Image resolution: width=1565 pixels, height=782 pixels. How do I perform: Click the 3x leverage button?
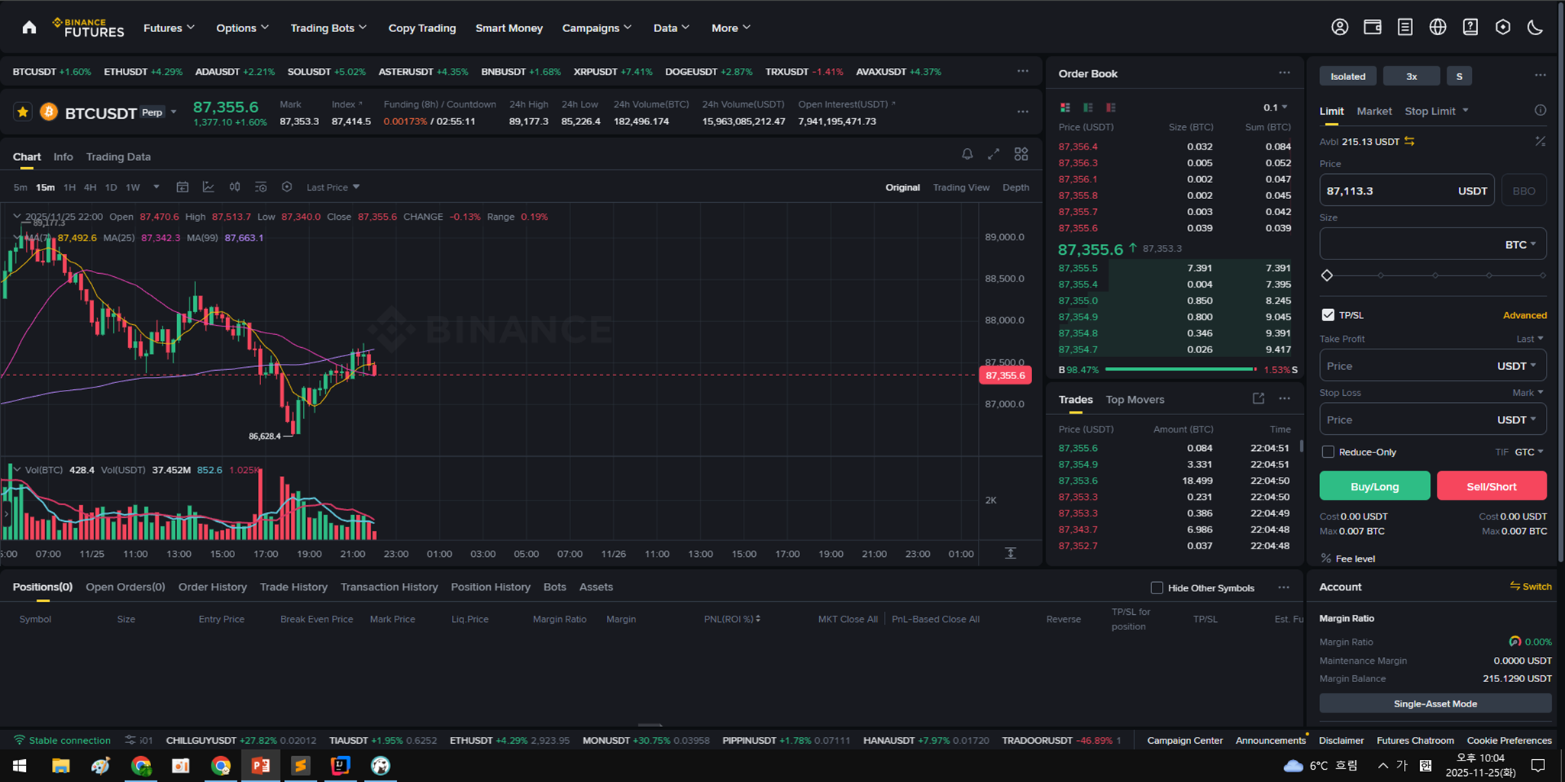[x=1412, y=76]
